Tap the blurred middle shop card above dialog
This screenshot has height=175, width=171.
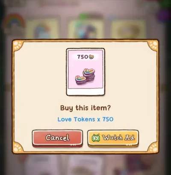point(85,29)
